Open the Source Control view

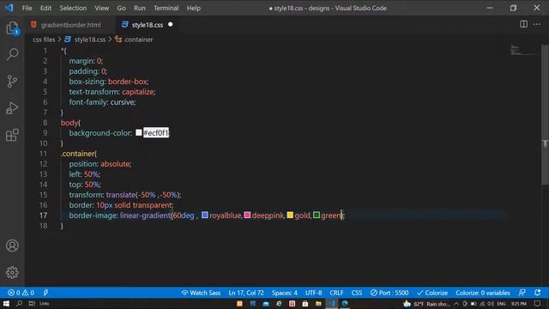[x=12, y=82]
